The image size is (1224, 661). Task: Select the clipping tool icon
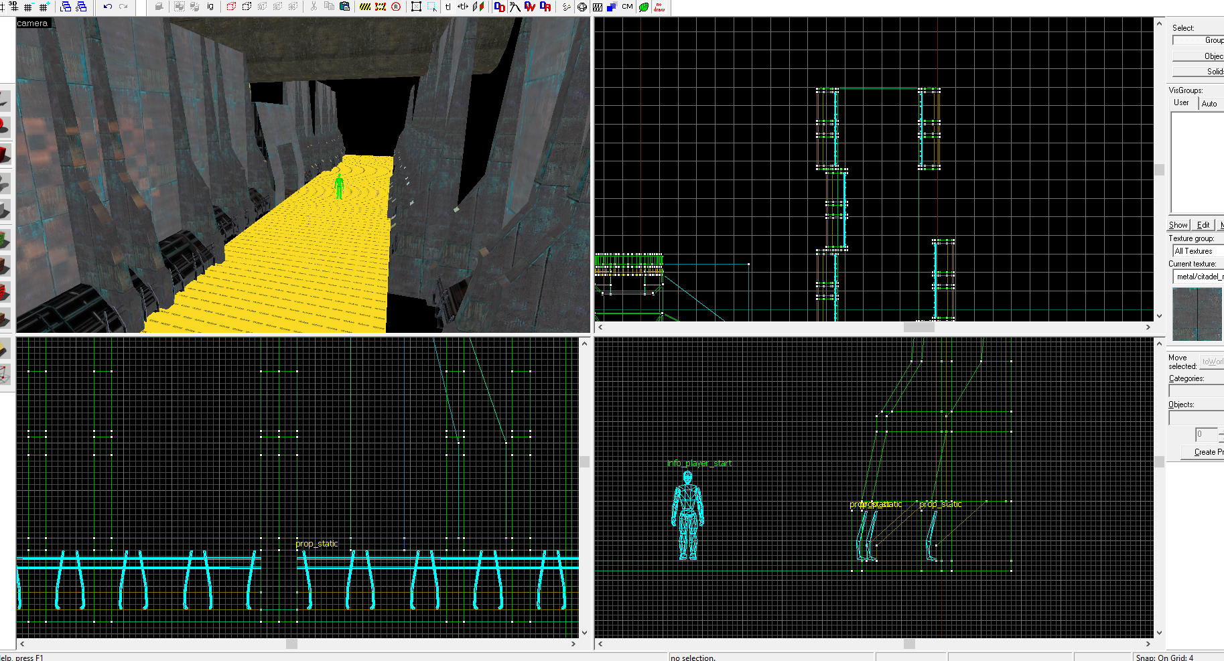point(4,349)
